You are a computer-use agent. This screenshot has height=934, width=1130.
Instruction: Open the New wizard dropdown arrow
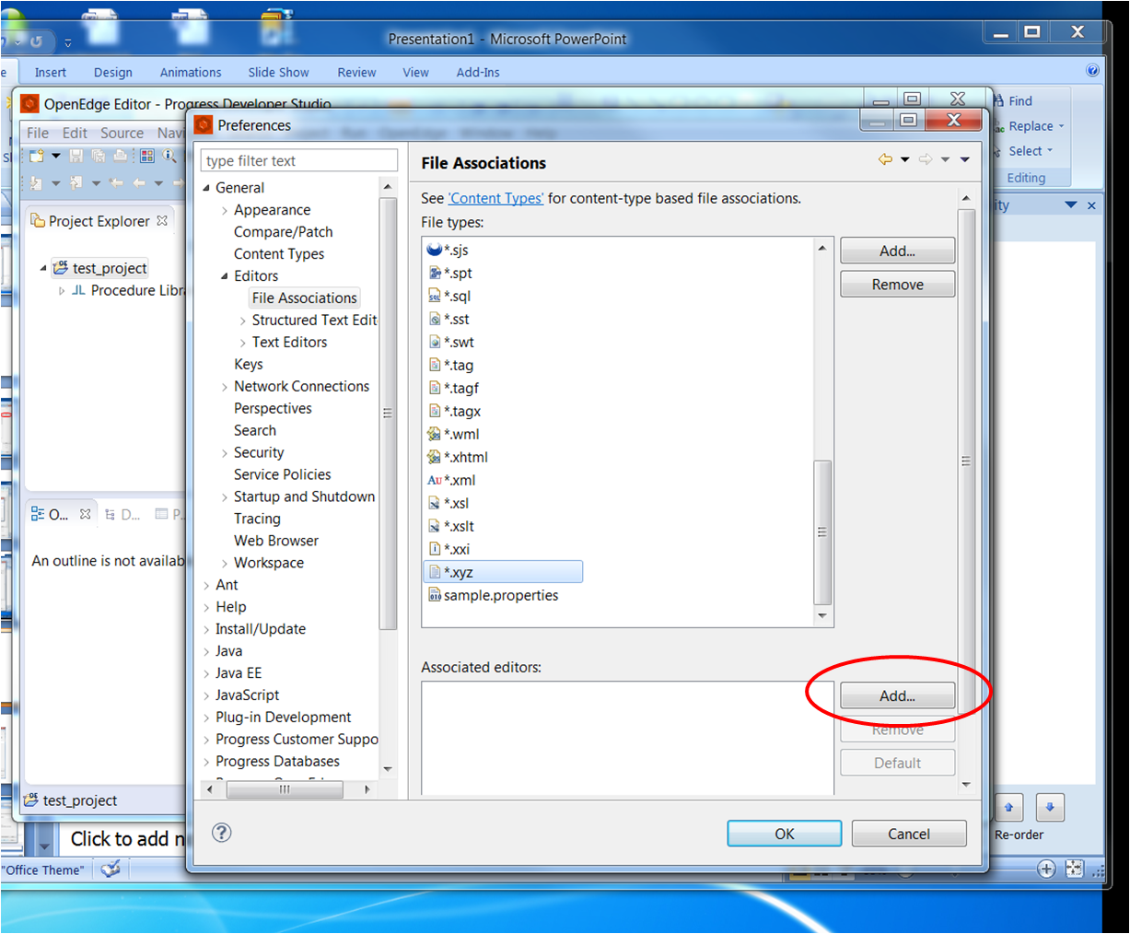[x=55, y=156]
